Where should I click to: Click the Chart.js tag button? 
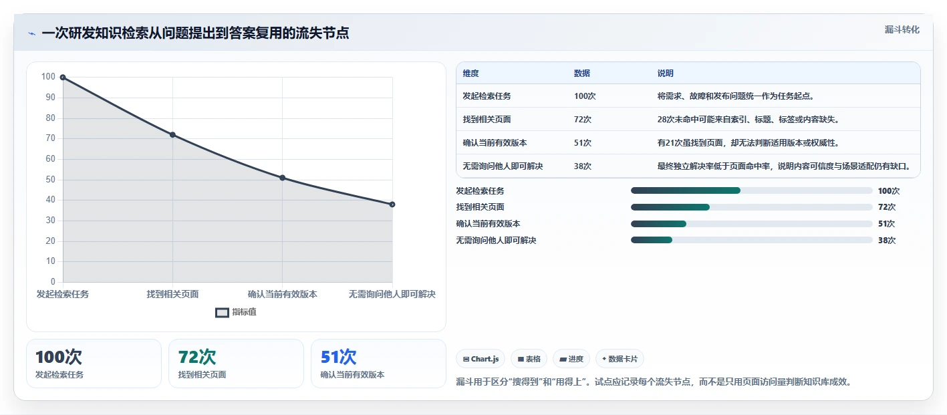pyautogui.click(x=481, y=359)
